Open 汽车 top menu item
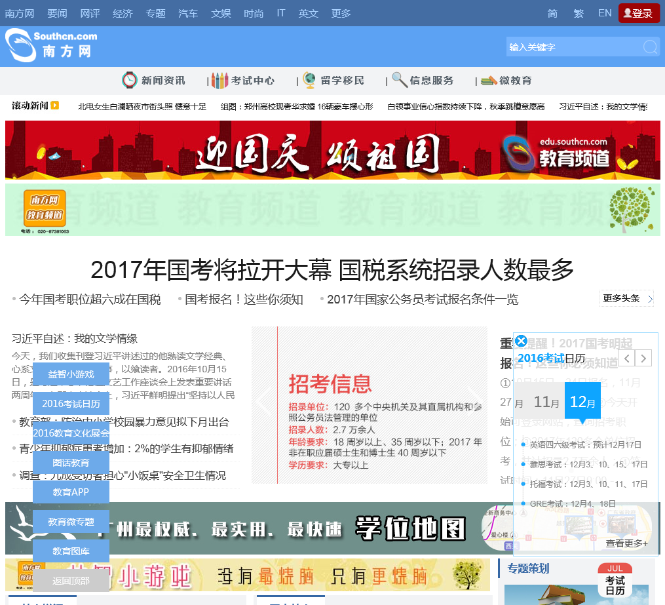This screenshot has height=605, width=665. click(188, 13)
